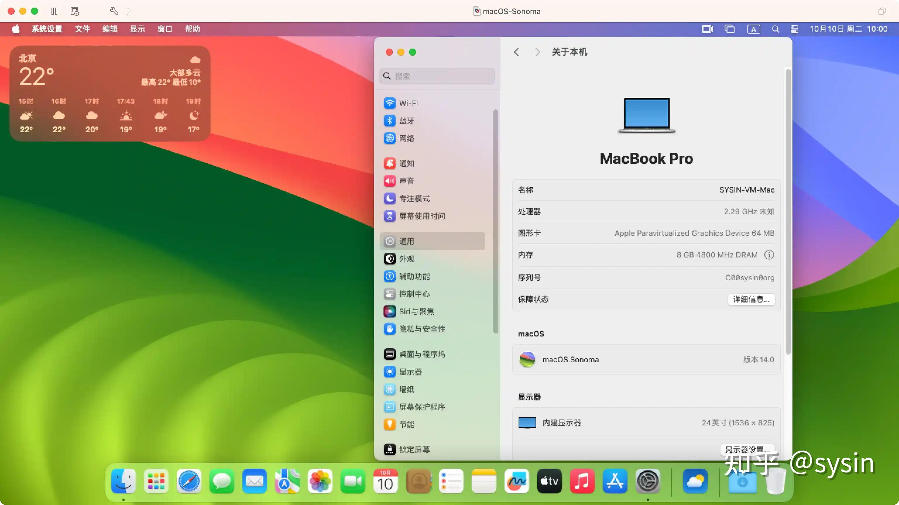Select the 专注模式 (Focus) sidebar item
The height and width of the screenshot is (505, 899).
pyautogui.click(x=415, y=199)
